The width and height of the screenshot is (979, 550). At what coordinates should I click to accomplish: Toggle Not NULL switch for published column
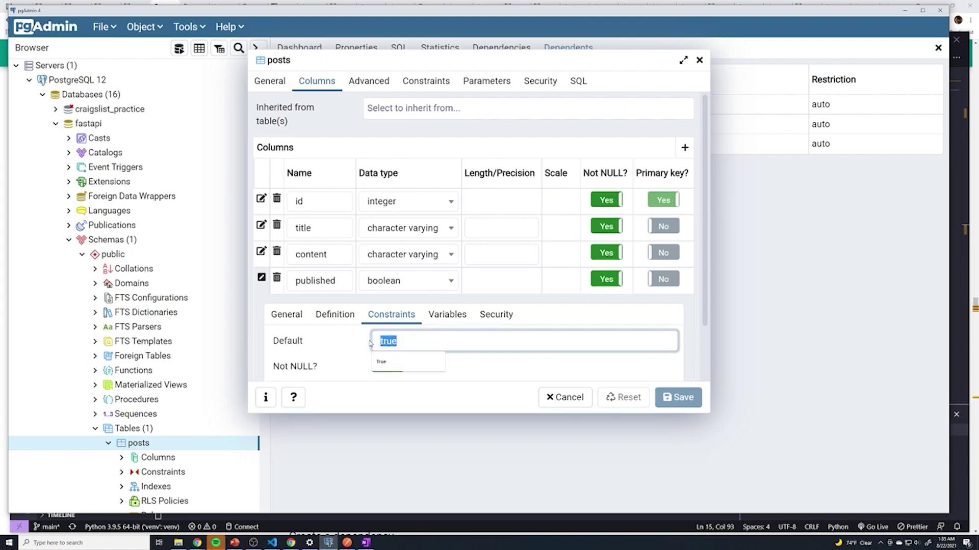[606, 279]
